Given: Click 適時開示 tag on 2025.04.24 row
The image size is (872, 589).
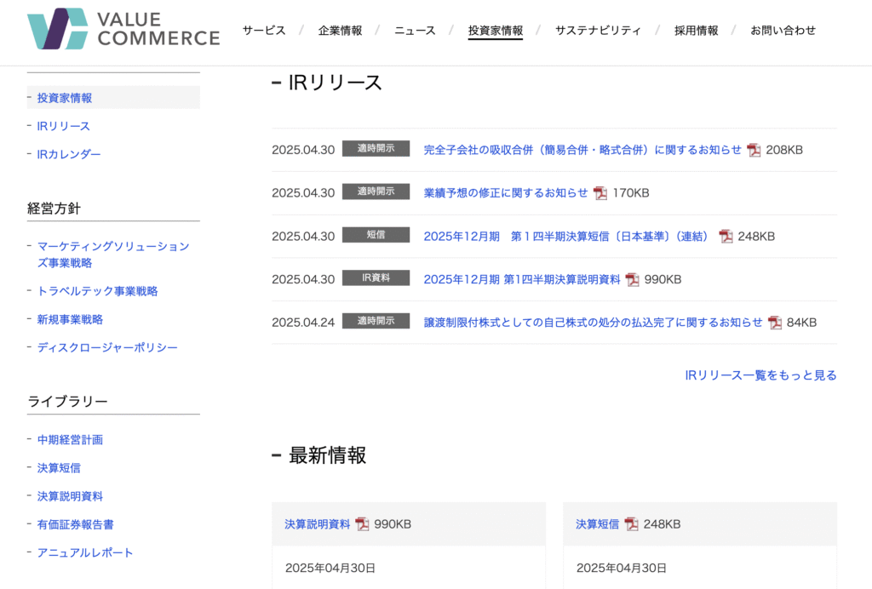Looking at the screenshot, I should point(376,321).
